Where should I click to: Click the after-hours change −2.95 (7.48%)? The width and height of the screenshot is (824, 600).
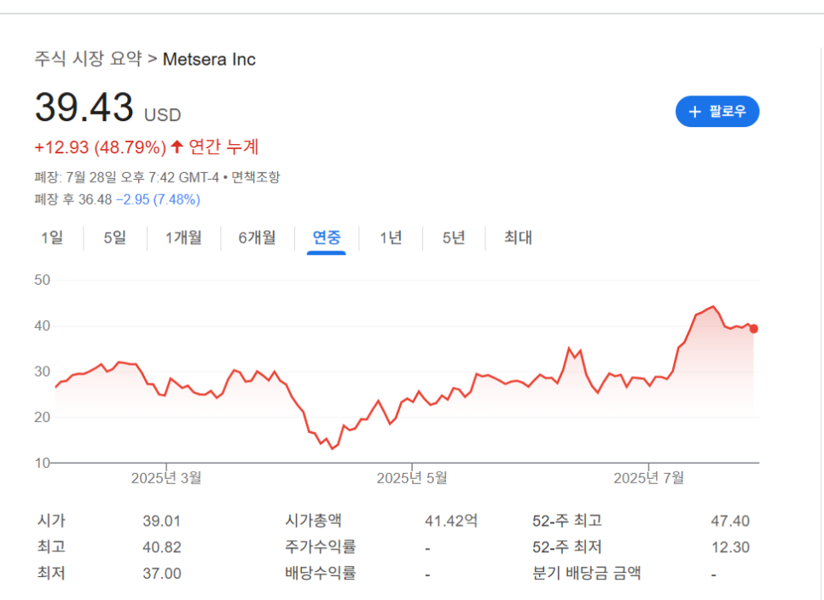[x=158, y=199]
